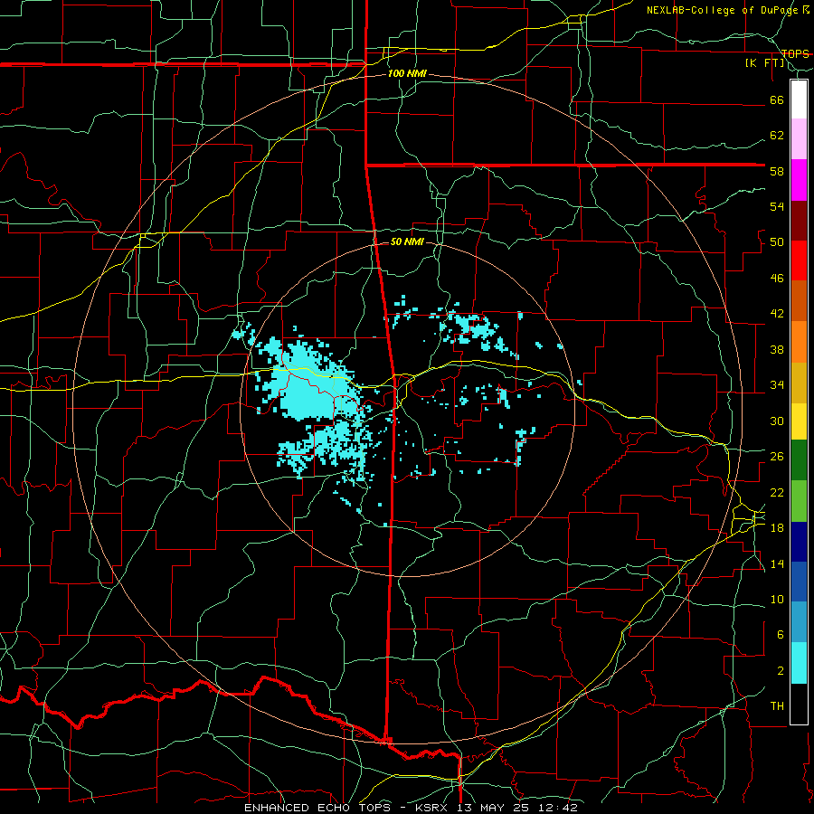Click the legend value '18'

click(x=777, y=527)
